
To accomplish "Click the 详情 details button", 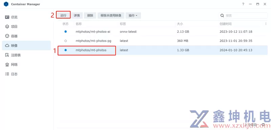I will point(77,16).
